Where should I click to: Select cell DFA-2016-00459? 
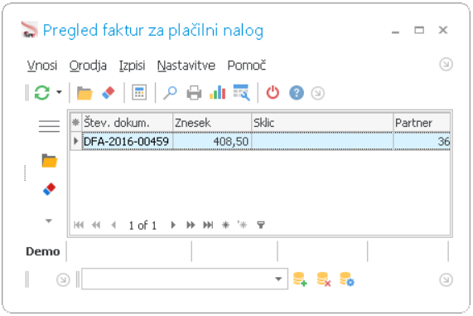(128, 141)
